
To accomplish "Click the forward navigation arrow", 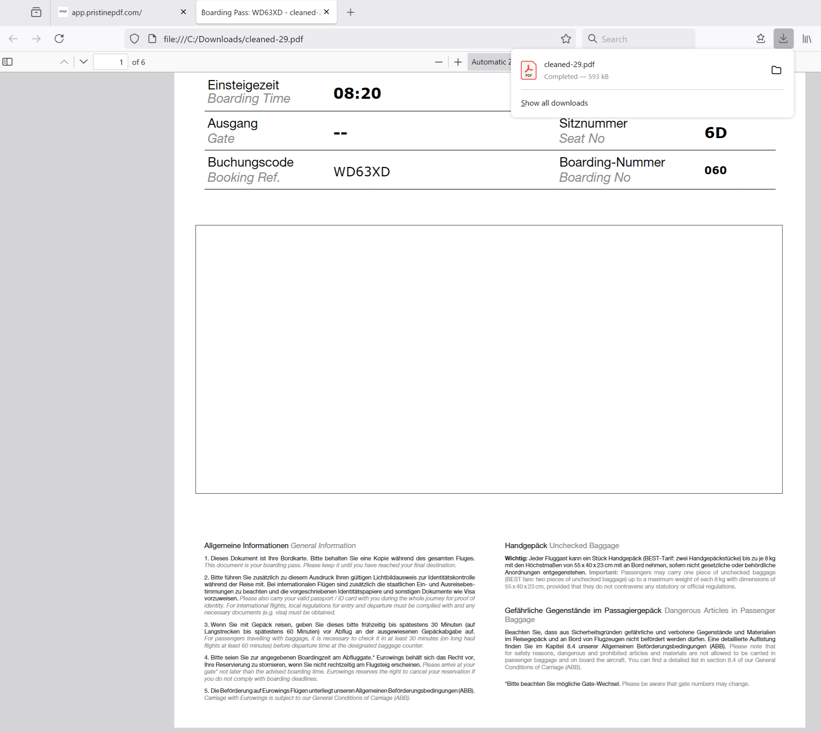I will point(37,39).
